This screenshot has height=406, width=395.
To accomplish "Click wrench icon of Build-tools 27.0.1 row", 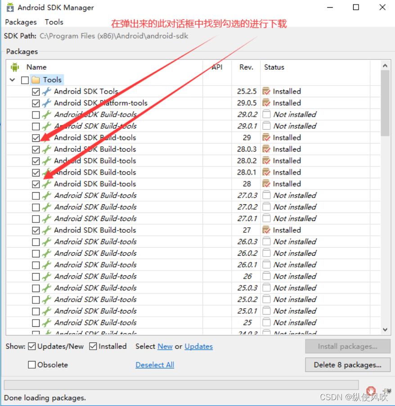I will click(x=47, y=219).
